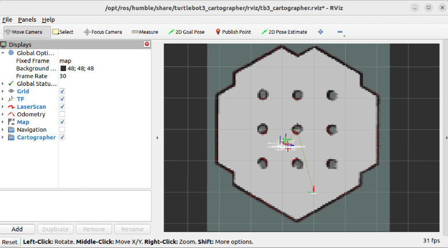This screenshot has height=248, width=448.
Task: Select the Frame Rate property label
Action: click(32, 76)
